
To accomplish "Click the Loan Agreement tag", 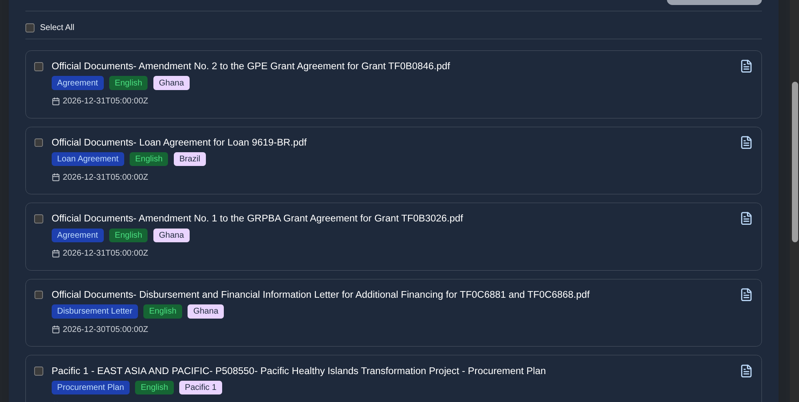I will [88, 159].
